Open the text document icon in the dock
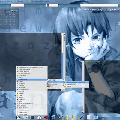 pos(88,117)
